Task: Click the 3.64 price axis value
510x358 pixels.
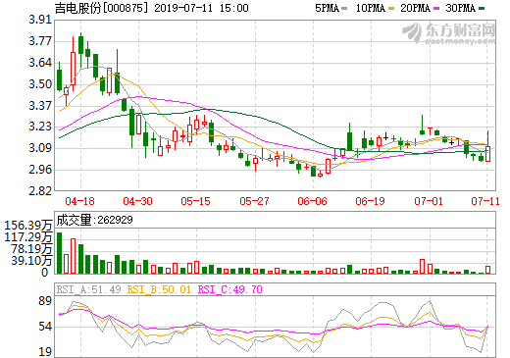Action: coord(40,63)
